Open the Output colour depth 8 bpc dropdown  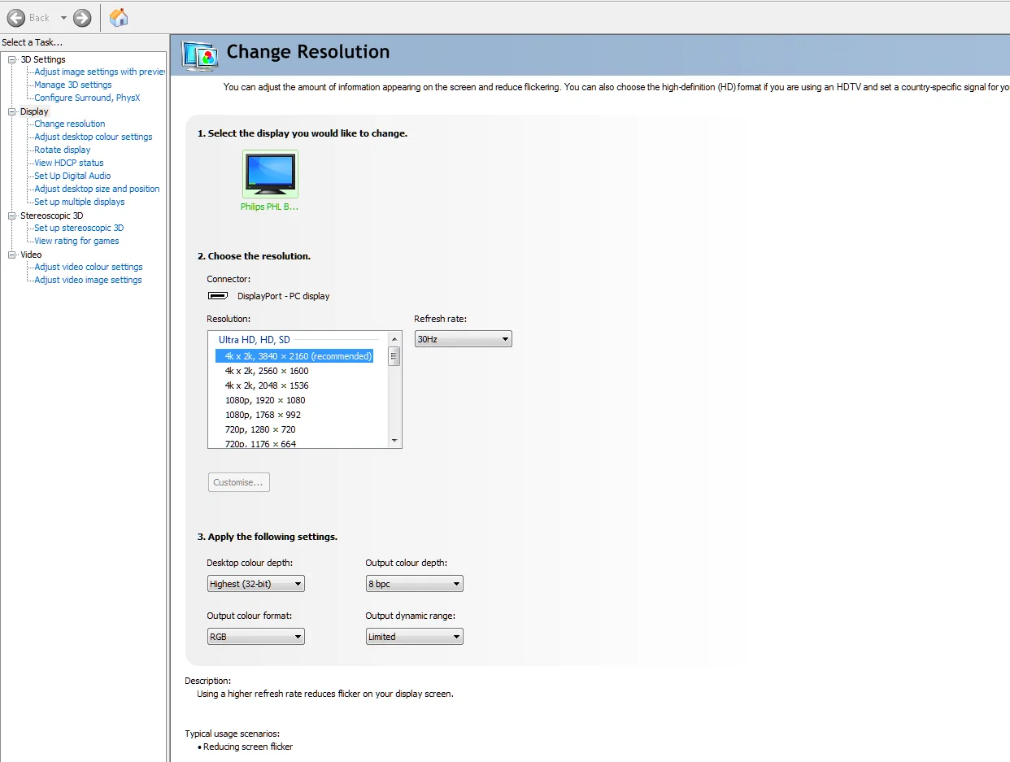point(414,584)
